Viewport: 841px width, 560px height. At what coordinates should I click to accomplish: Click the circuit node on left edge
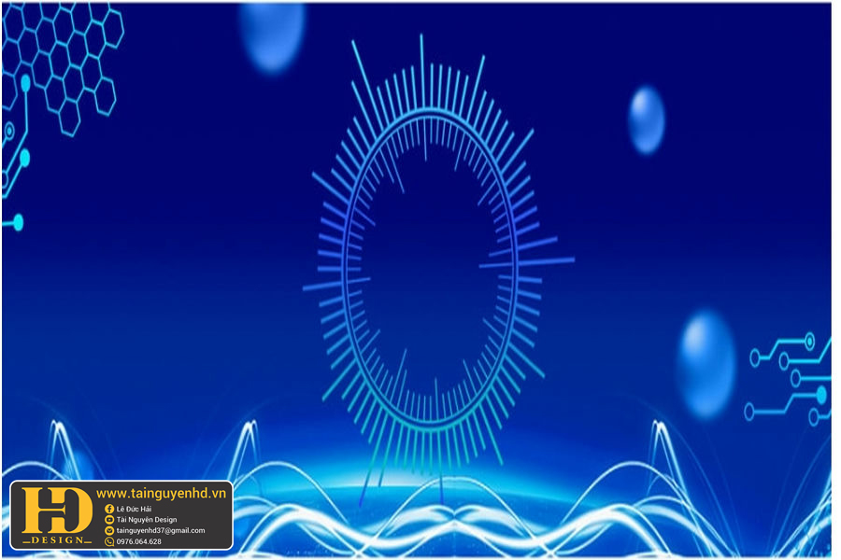pos(16,222)
